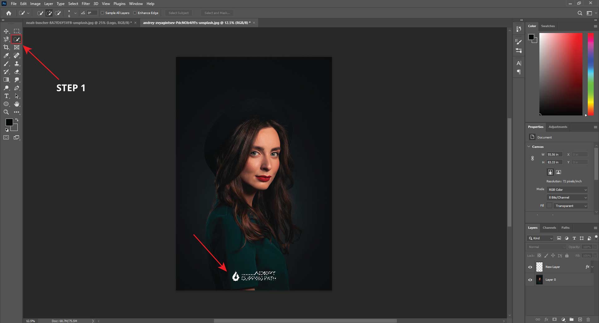Open the 8 Bits/Channel dropdown
The height and width of the screenshot is (323, 599).
tap(567, 197)
